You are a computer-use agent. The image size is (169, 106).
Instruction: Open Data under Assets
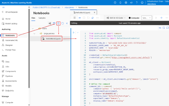point(6,62)
